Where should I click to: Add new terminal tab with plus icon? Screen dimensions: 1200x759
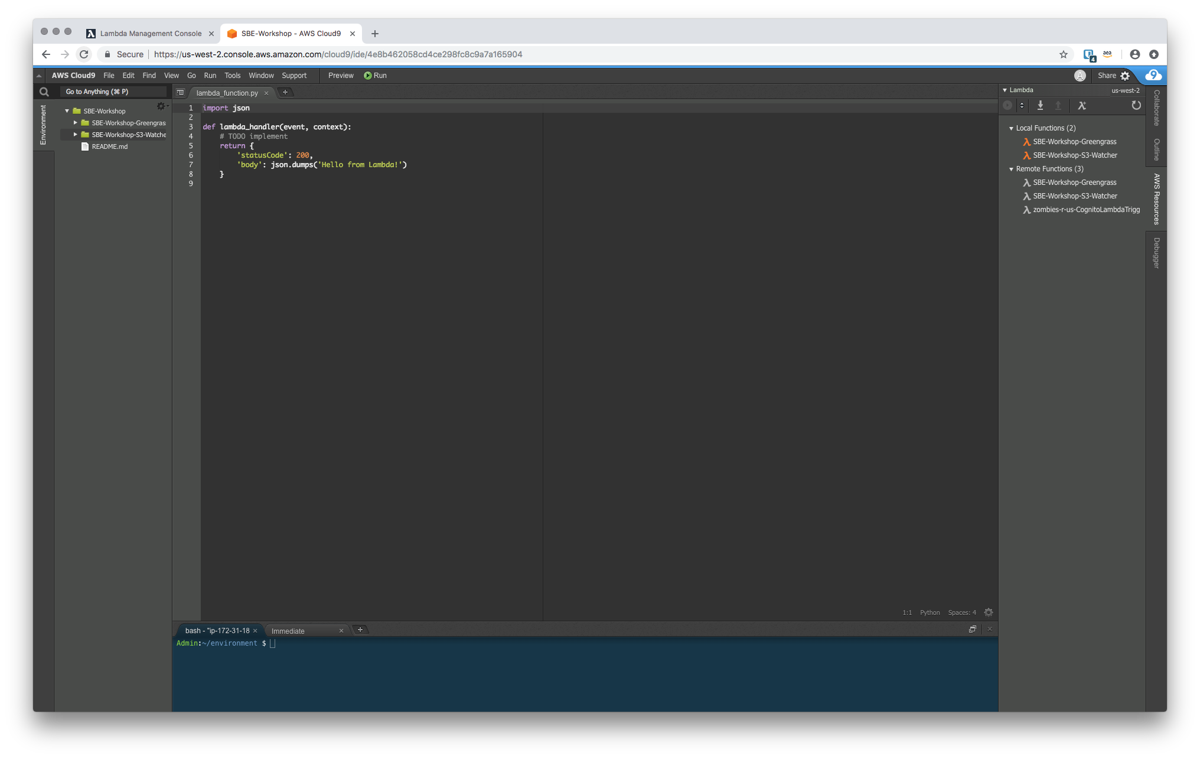[x=360, y=630]
